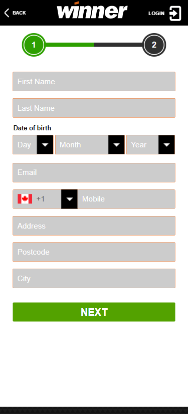Focus the First Name field
Viewport: 188px width, 414px height.
click(94, 82)
